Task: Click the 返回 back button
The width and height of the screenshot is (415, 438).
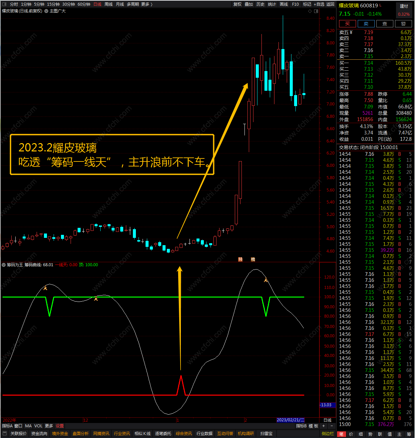Action: [330, 4]
